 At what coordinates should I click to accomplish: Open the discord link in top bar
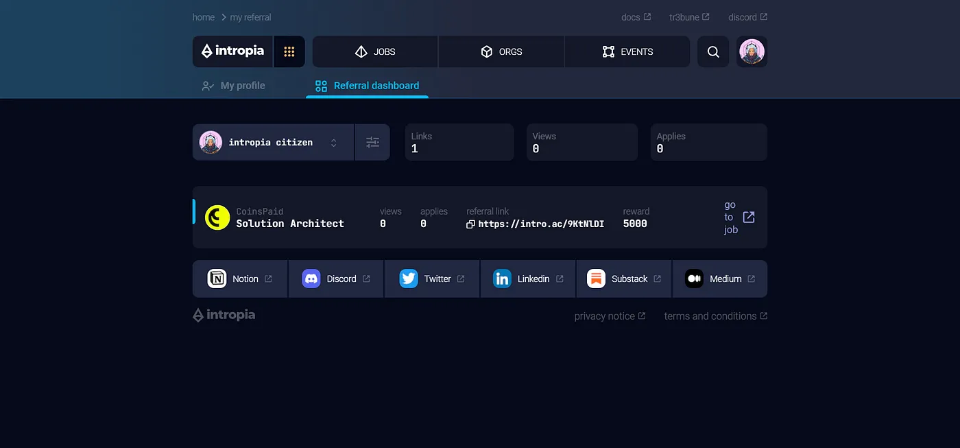747,17
